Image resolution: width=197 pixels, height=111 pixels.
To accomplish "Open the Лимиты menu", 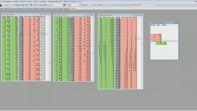I will click(36, 2).
